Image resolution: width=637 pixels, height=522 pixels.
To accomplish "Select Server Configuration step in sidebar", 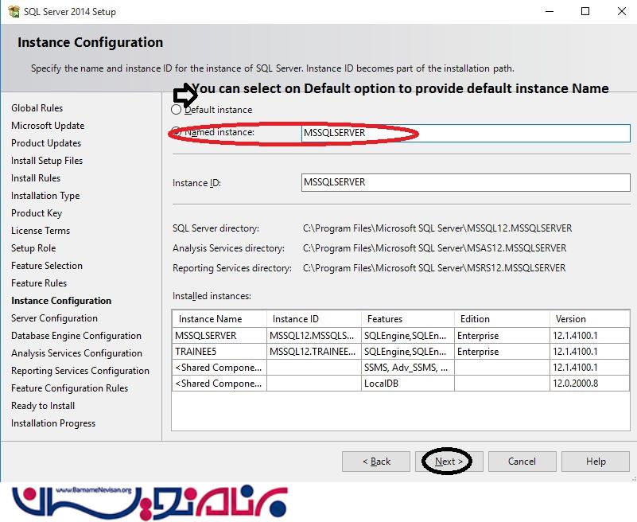I will pyautogui.click(x=54, y=318).
